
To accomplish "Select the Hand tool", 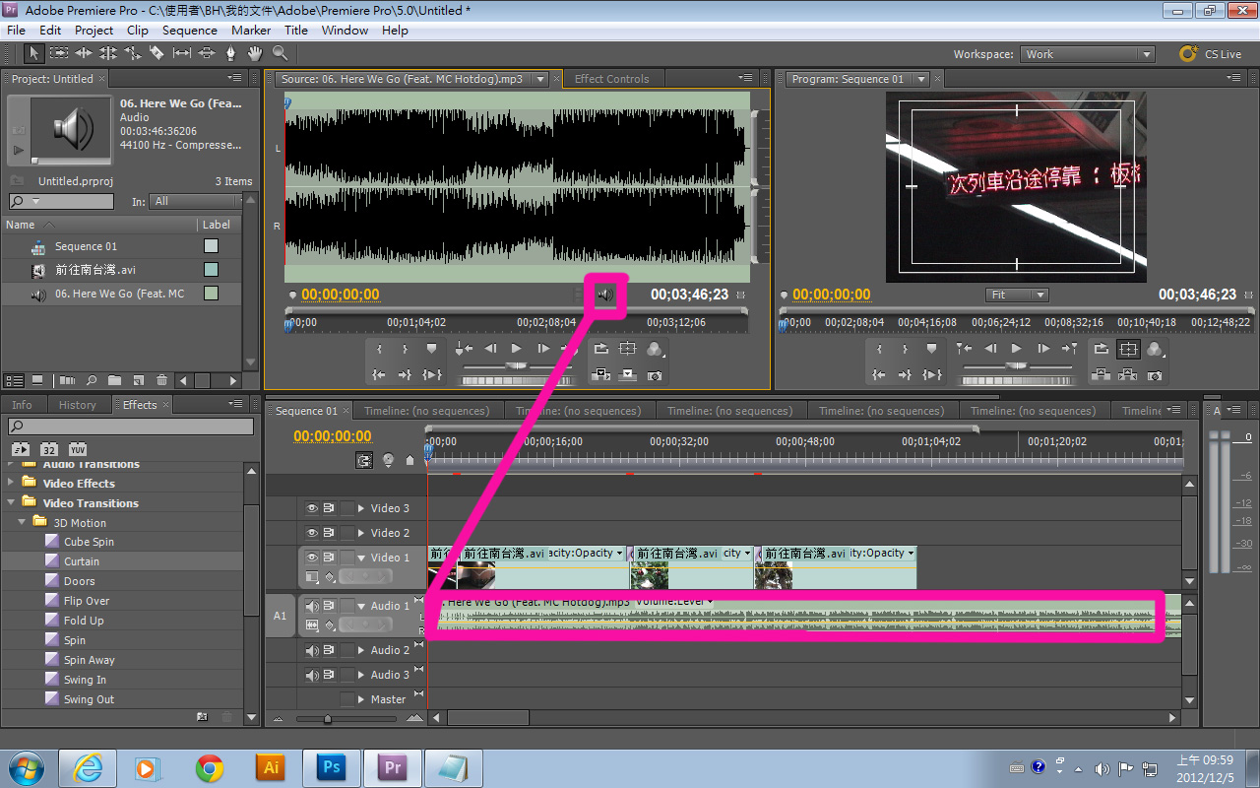I will (255, 53).
